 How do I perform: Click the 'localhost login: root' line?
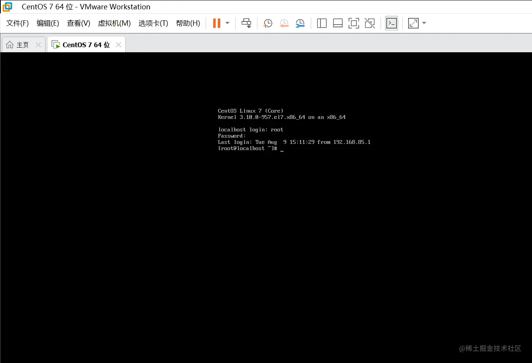tap(250, 130)
